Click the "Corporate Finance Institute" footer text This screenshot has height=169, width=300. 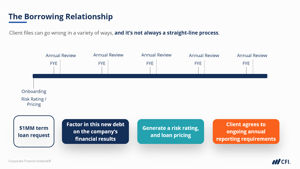(30, 161)
